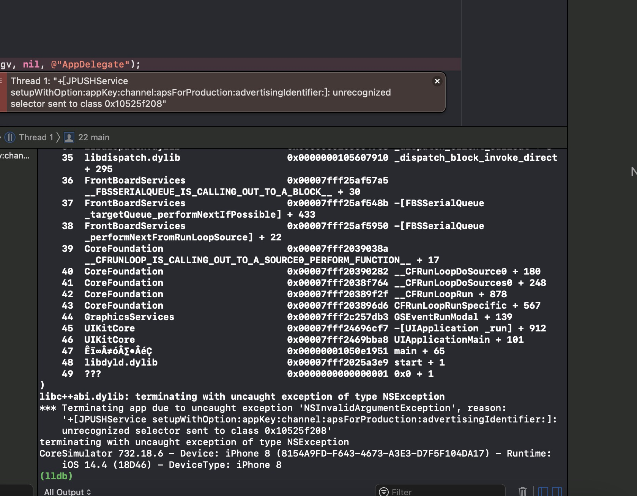Toggle the variables view pane button
637x496 pixels.
click(x=543, y=491)
